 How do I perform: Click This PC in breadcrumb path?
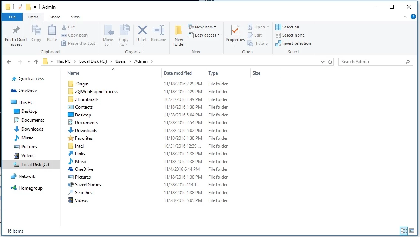63,61
